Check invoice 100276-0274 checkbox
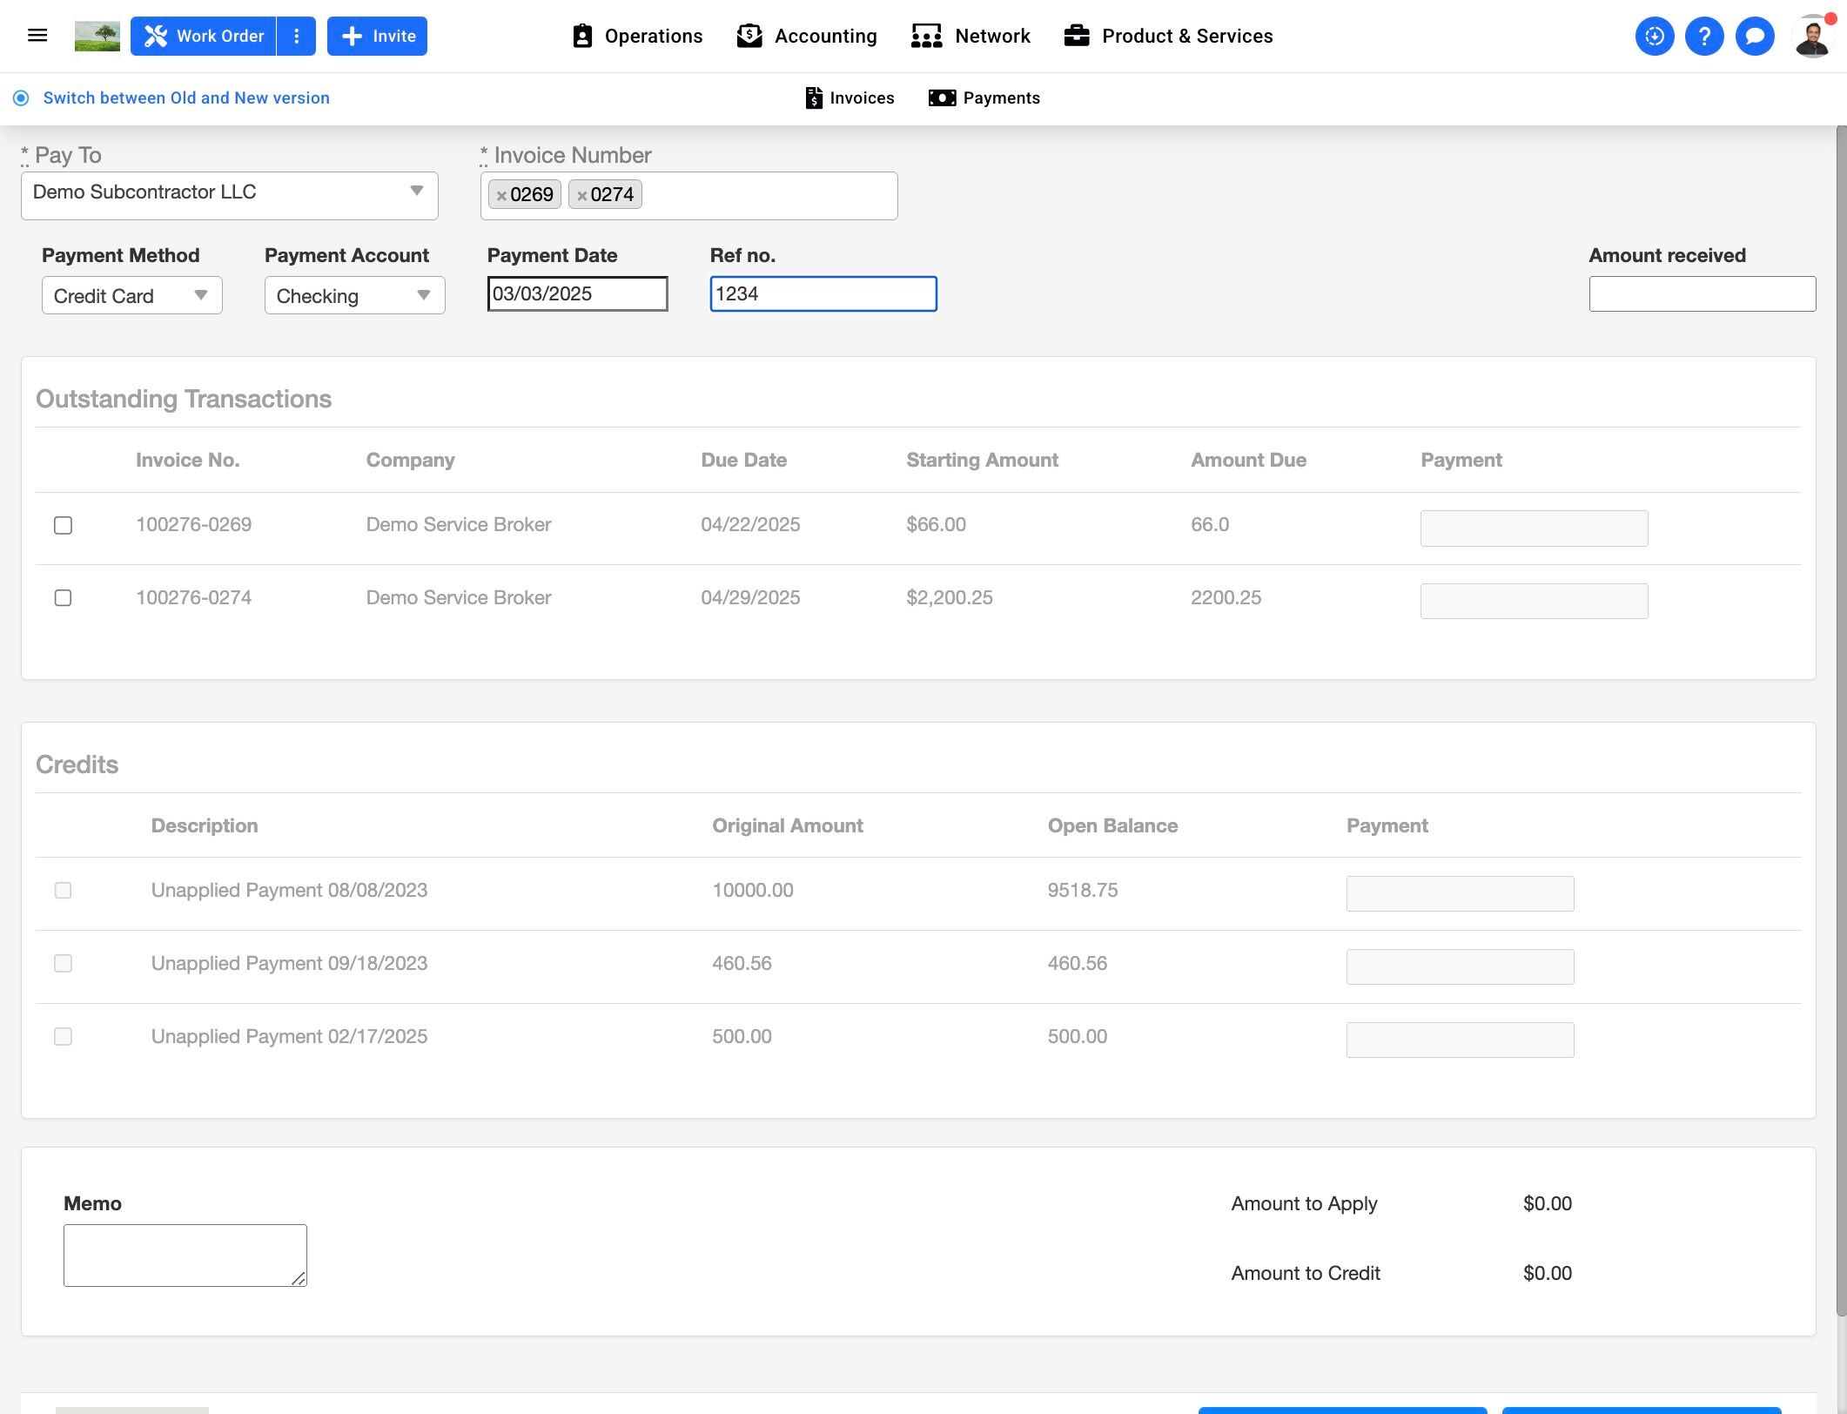The height and width of the screenshot is (1414, 1847). tap(63, 598)
